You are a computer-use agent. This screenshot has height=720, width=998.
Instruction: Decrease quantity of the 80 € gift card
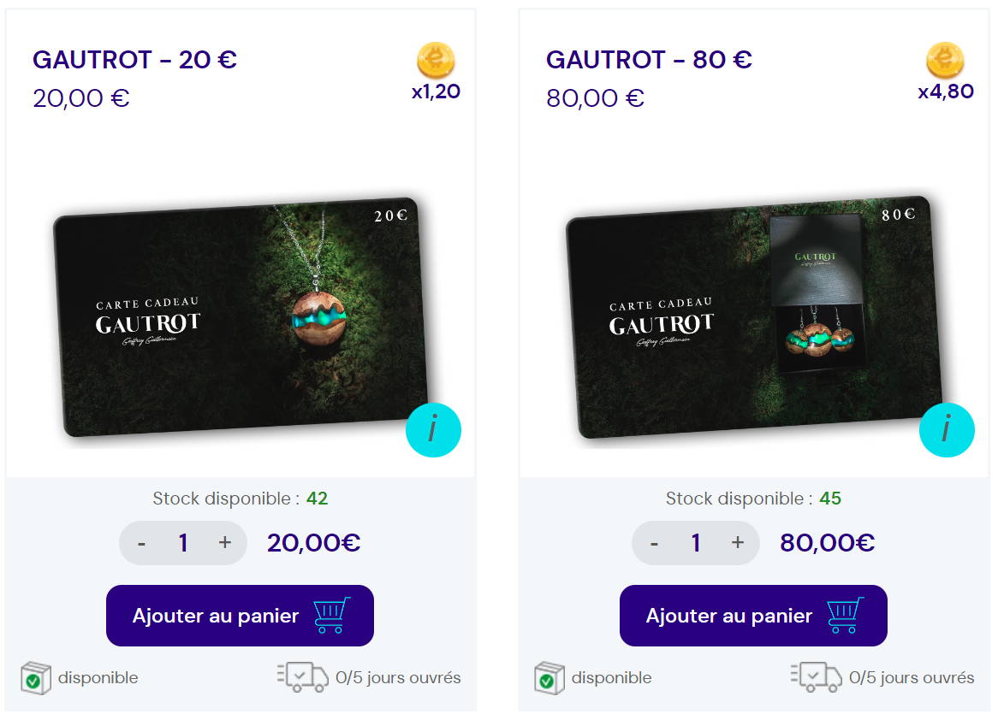654,543
